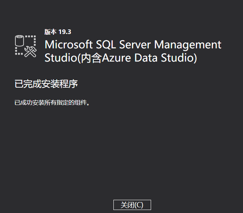The height and width of the screenshot is (213, 243).
Task: Click the word Azure in the title
Action: tap(117, 58)
